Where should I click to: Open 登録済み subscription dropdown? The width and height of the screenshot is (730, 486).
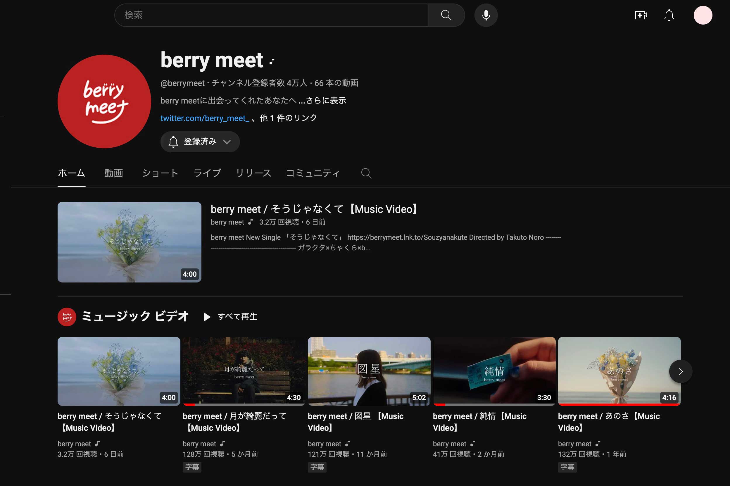pos(200,142)
